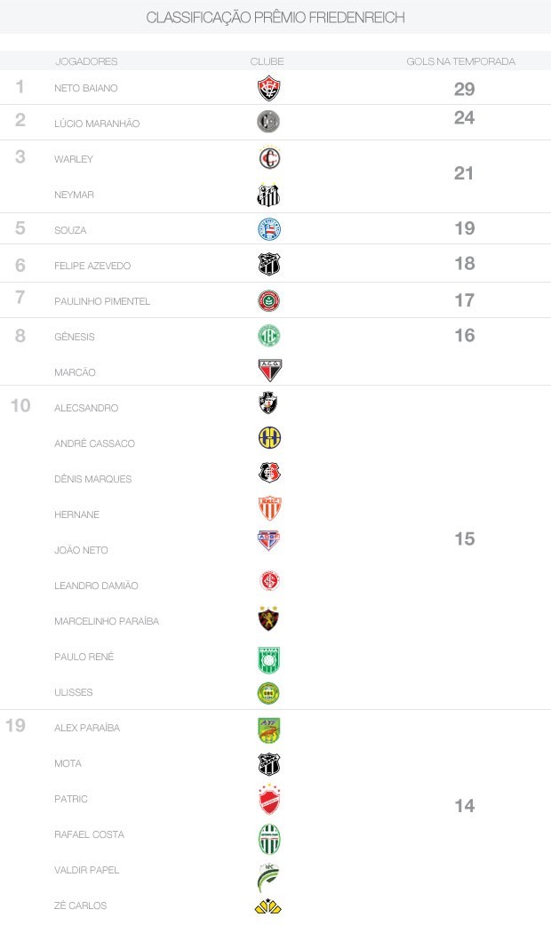The image size is (551, 925).
Task: Click the red shield crest next to Patric
Action: 268,800
